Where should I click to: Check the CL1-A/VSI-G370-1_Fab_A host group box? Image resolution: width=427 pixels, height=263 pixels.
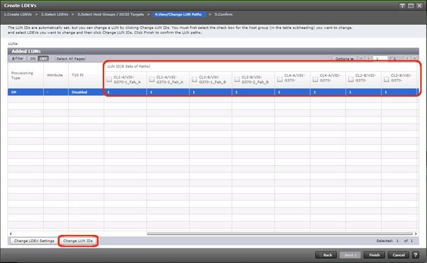[109, 79]
